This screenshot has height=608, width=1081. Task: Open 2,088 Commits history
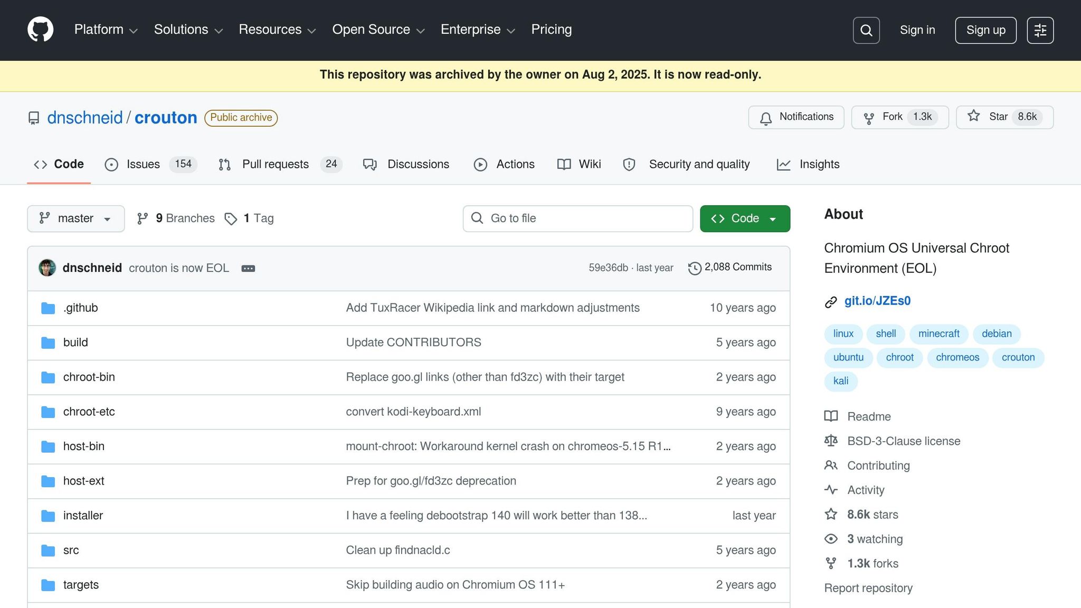click(730, 268)
